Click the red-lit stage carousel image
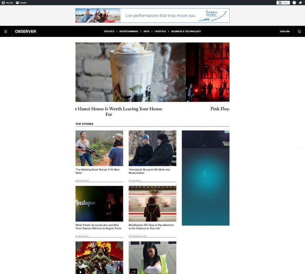The height and width of the screenshot is (274, 305). click(208, 72)
